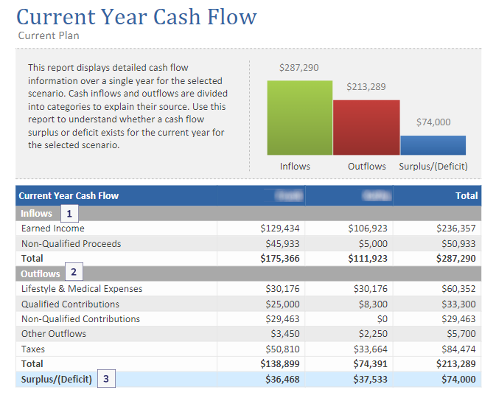The height and width of the screenshot is (401, 496).
Task: Click the $36,468 Surplus/(Deficit) cell
Action: tap(282, 379)
